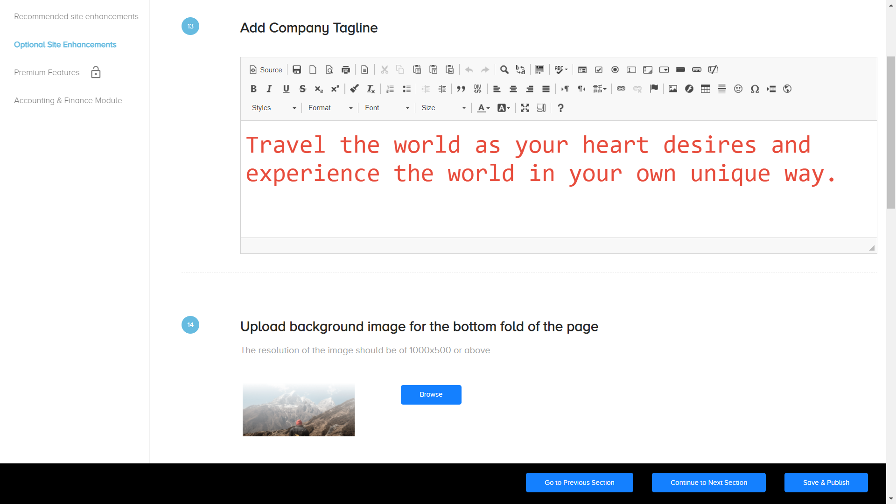Open Accounting & Finance Module section
This screenshot has width=896, height=504.
click(68, 101)
